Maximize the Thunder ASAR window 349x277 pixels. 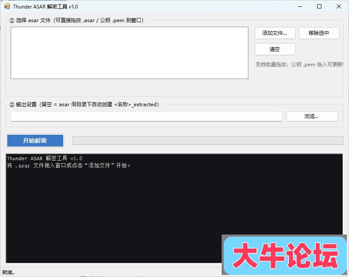click(319, 6)
